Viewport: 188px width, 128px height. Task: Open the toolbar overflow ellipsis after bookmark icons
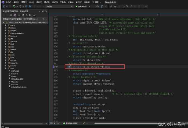pos(146,6)
